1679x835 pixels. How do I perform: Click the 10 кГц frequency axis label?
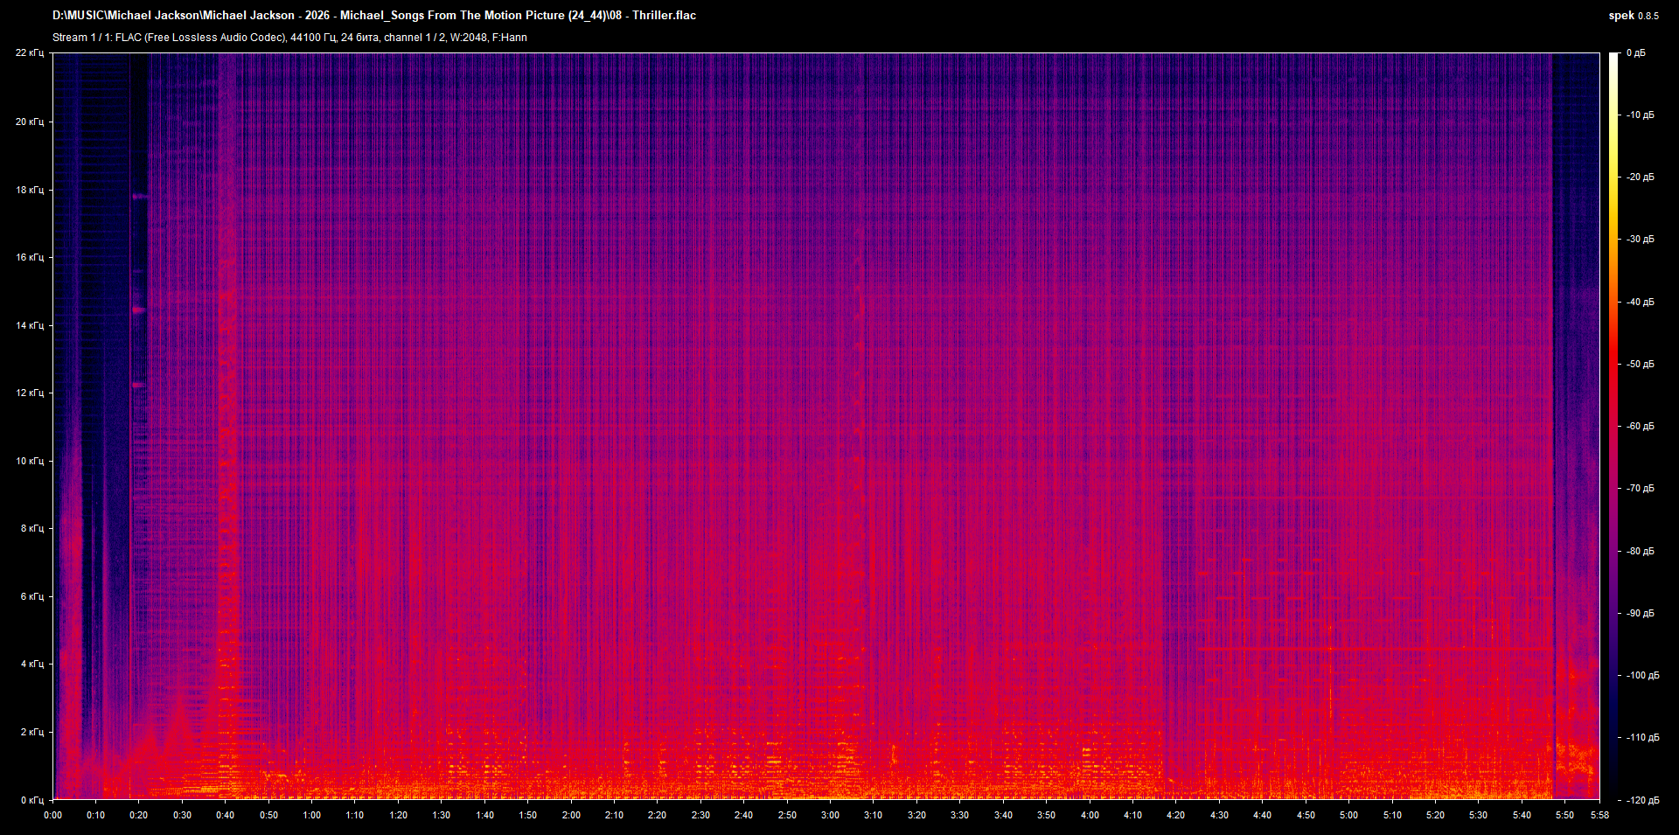click(x=30, y=461)
